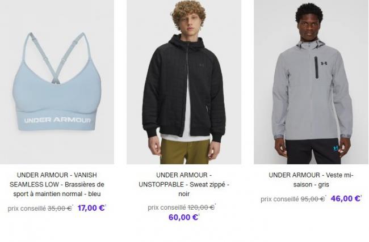Click the VANISH SEAMLESS LOW product title
The image size is (369, 242).
(57, 184)
